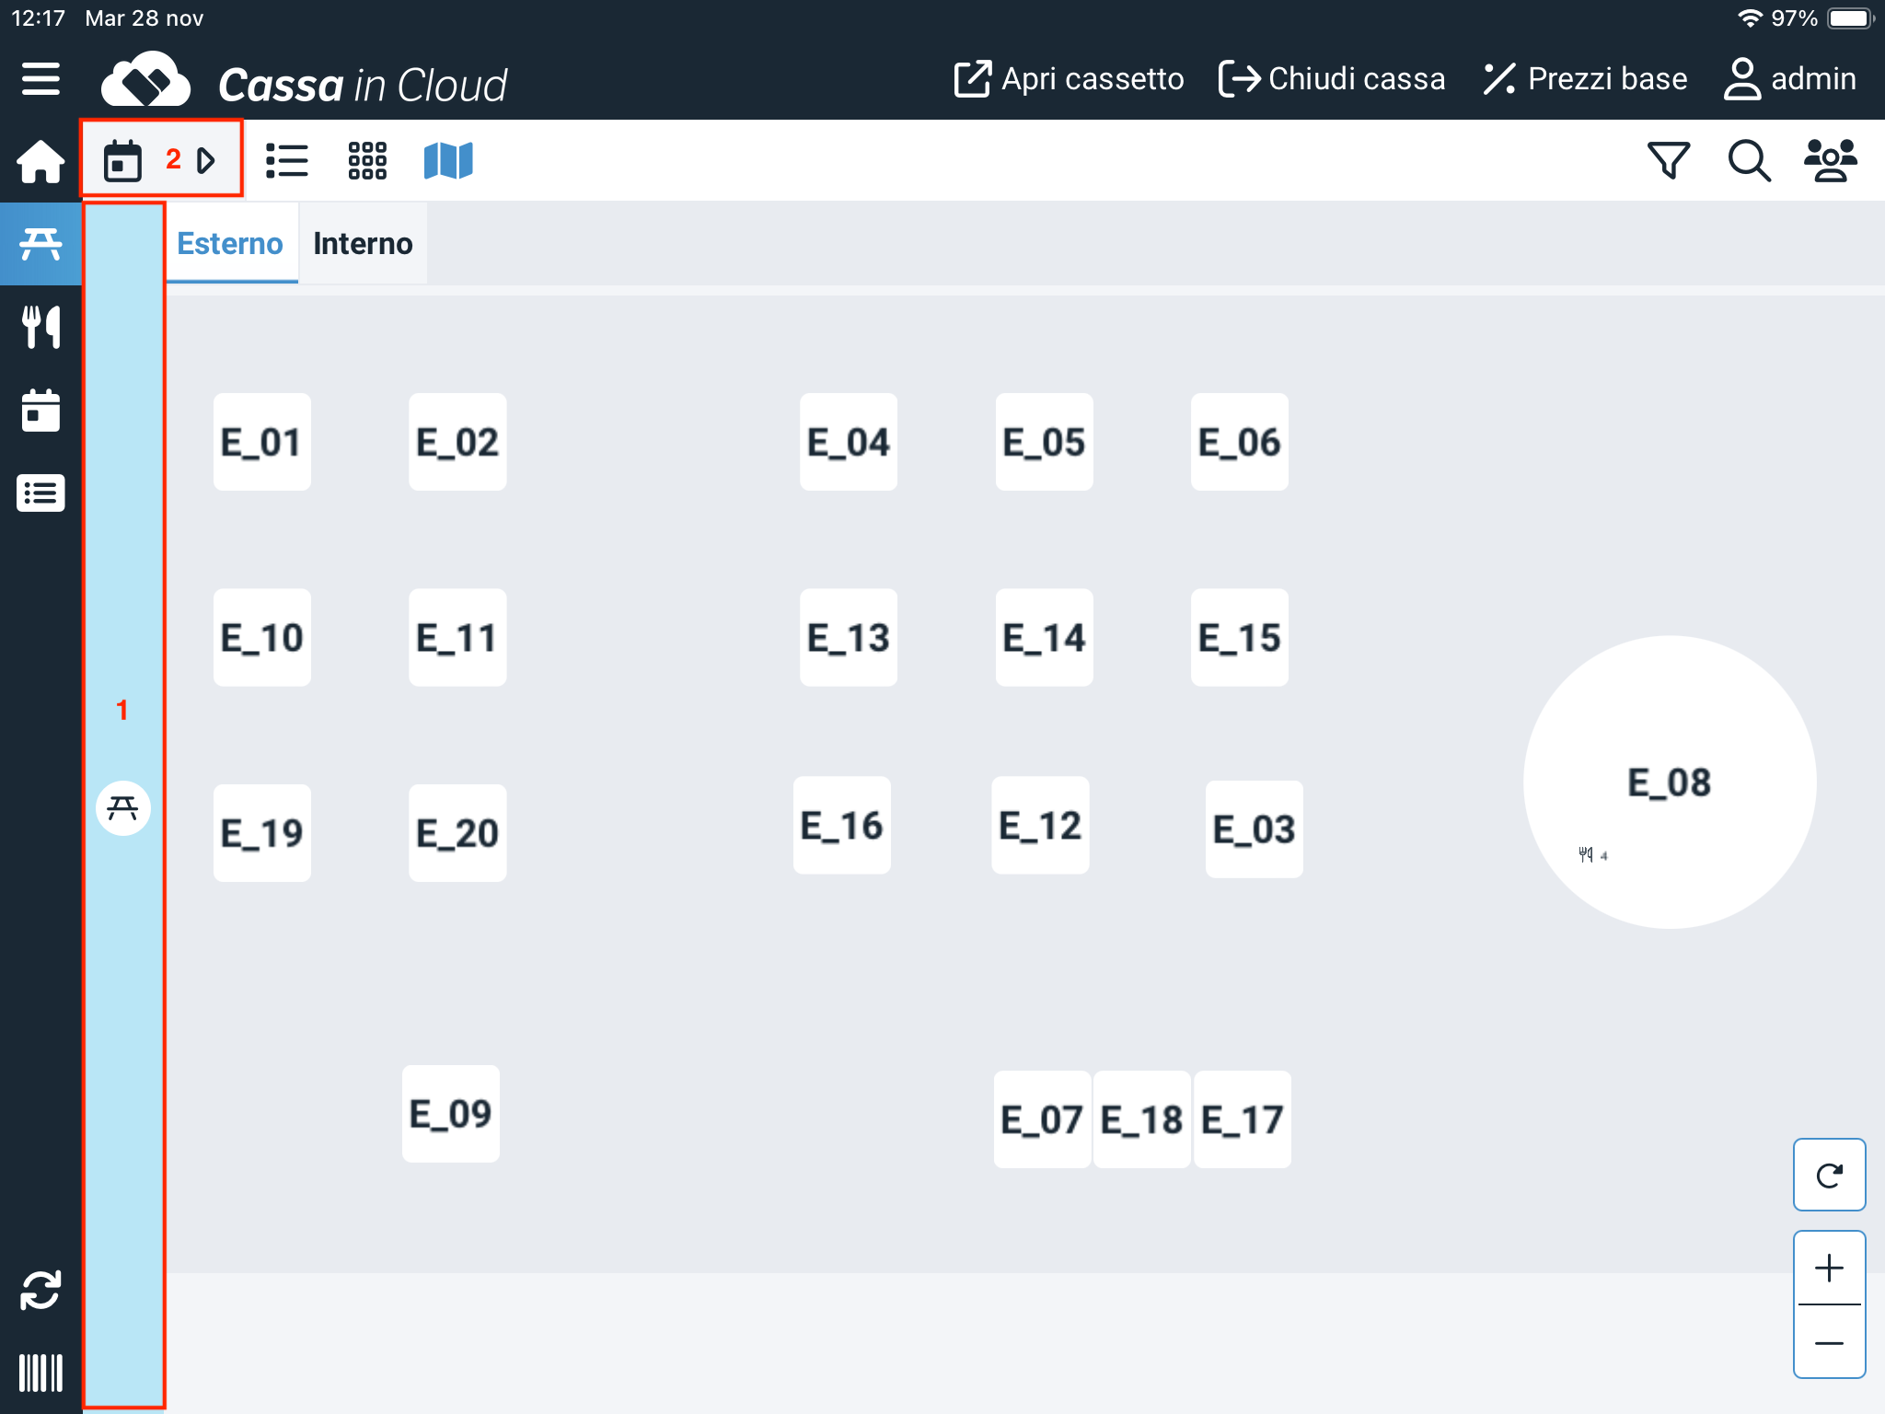Open the admin user menu

(1789, 79)
